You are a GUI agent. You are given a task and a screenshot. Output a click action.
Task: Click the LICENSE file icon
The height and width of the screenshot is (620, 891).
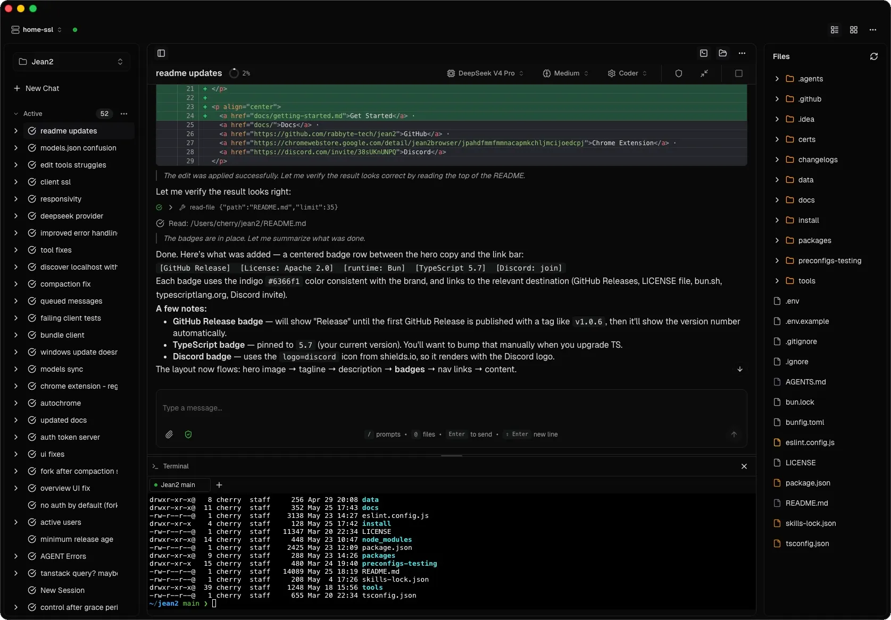click(x=777, y=463)
